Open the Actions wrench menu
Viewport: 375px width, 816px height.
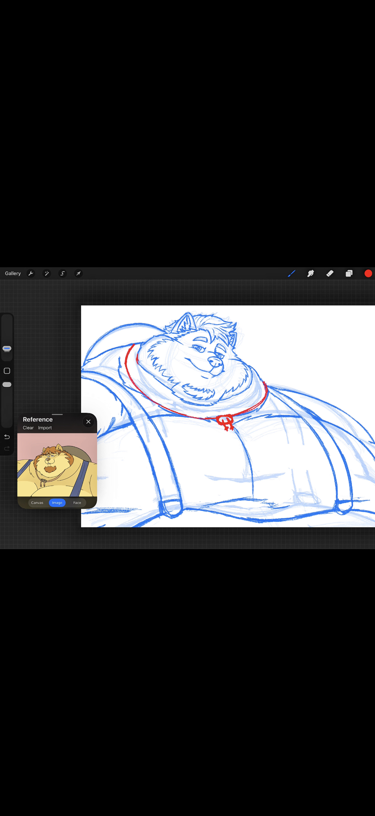31,273
